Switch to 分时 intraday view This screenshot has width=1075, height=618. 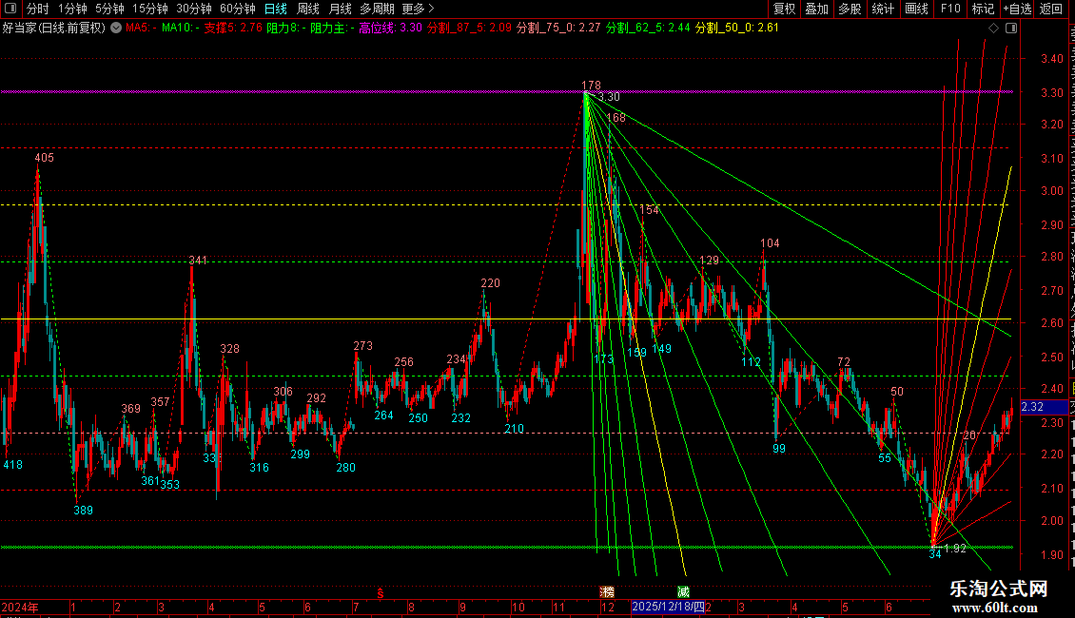click(38, 9)
